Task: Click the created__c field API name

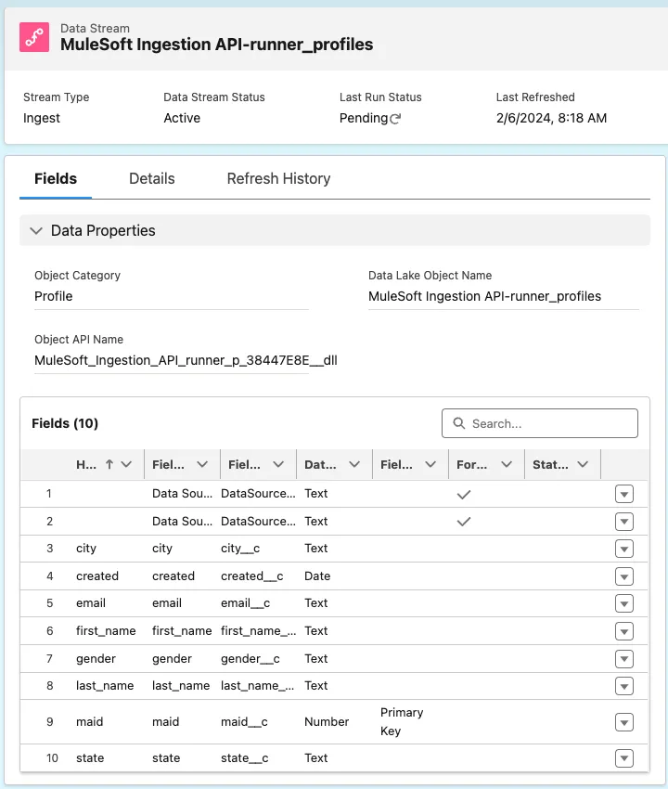Action: click(252, 576)
